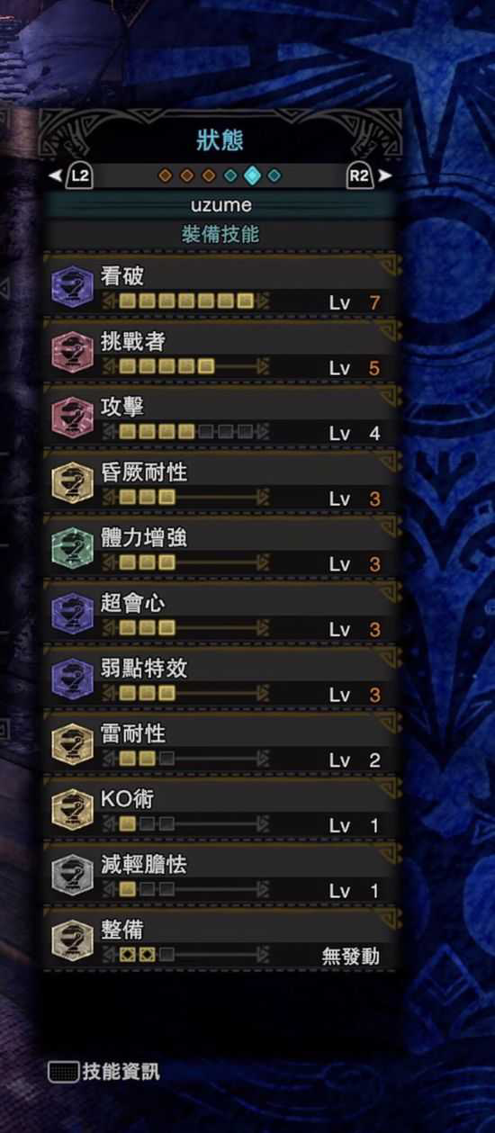This screenshot has width=495, height=1133.
Task: Go to next page with R2 arrow
Action: click(370, 175)
